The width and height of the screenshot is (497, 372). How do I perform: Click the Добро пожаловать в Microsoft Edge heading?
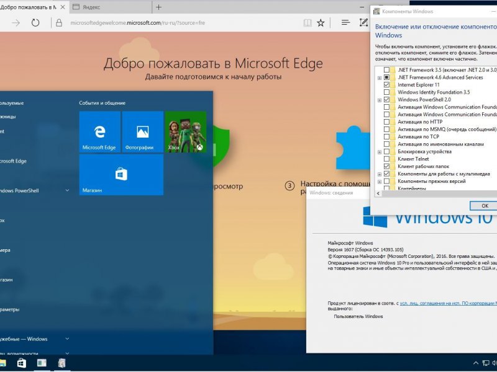[x=213, y=63]
